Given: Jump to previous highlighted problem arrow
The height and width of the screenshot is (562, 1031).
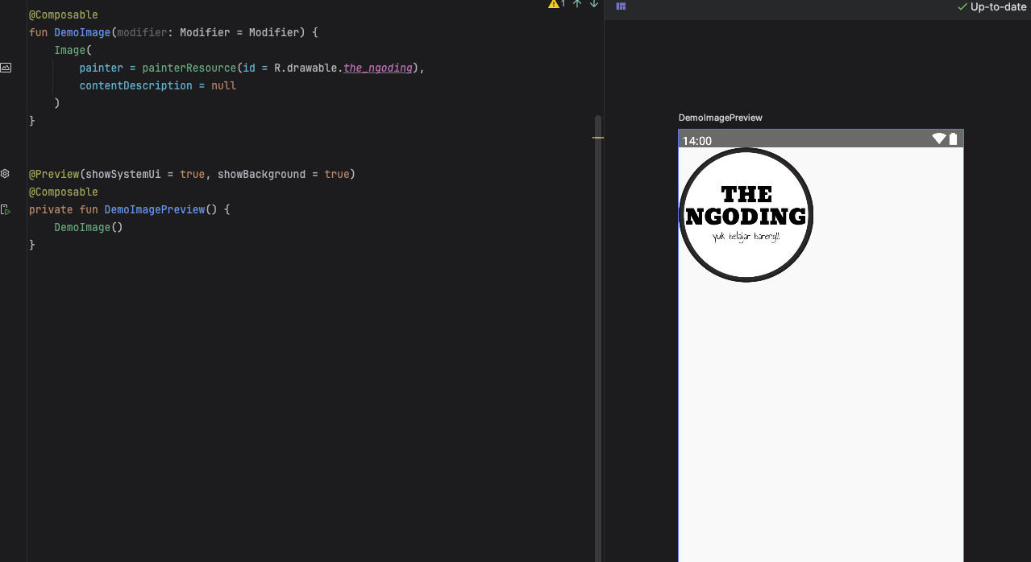Looking at the screenshot, I should click(577, 4).
